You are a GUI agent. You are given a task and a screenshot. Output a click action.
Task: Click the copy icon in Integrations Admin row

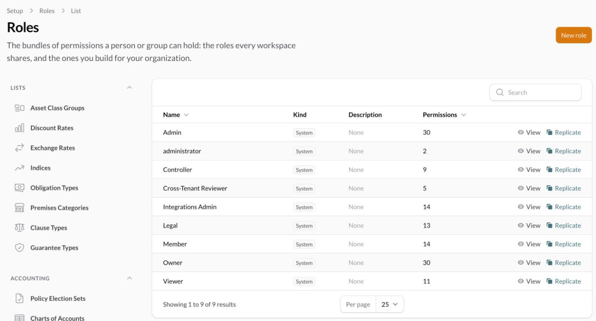(x=549, y=207)
